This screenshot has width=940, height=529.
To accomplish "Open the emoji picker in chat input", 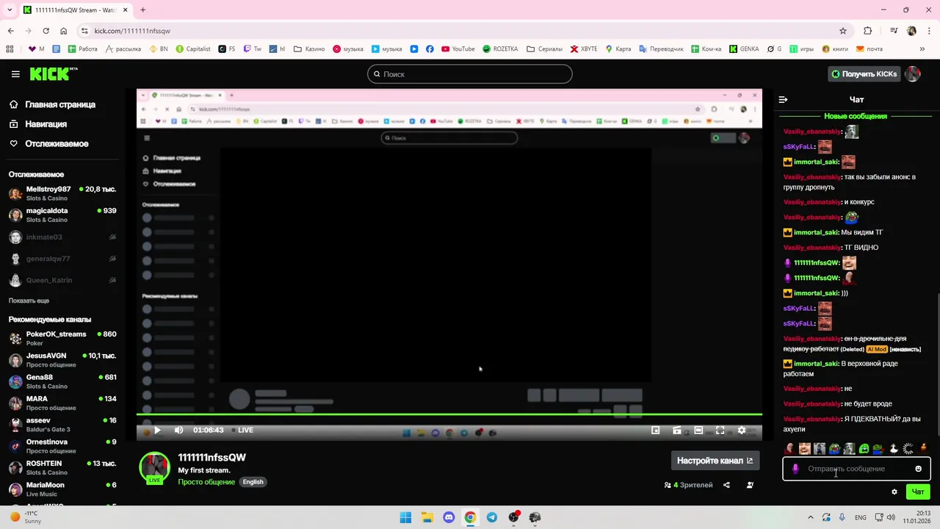I will [x=918, y=469].
